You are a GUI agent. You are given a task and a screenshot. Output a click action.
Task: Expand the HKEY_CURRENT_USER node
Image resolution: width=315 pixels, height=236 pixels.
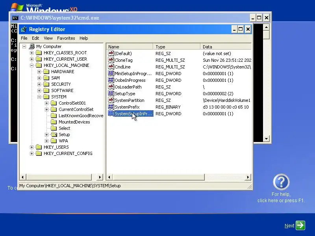click(x=32, y=59)
